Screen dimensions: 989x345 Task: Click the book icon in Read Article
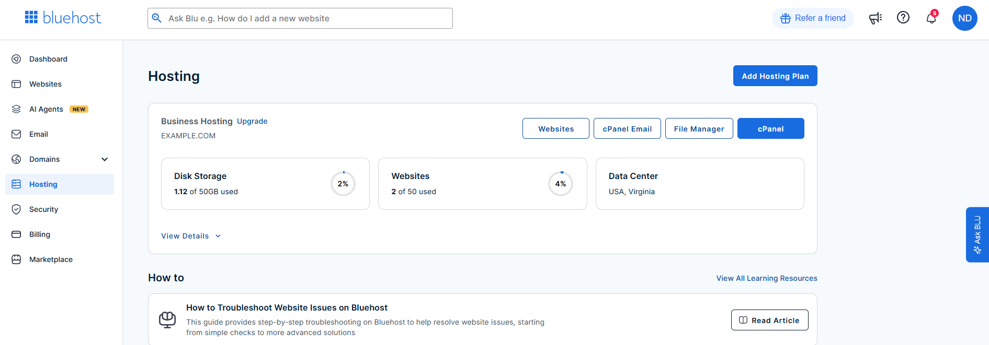point(743,320)
